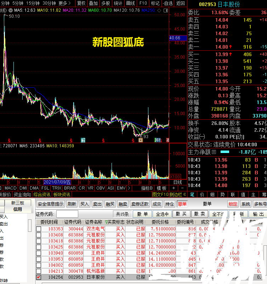Select the 5分钟 chart period
The width and height of the screenshot is (267, 284).
18,3
